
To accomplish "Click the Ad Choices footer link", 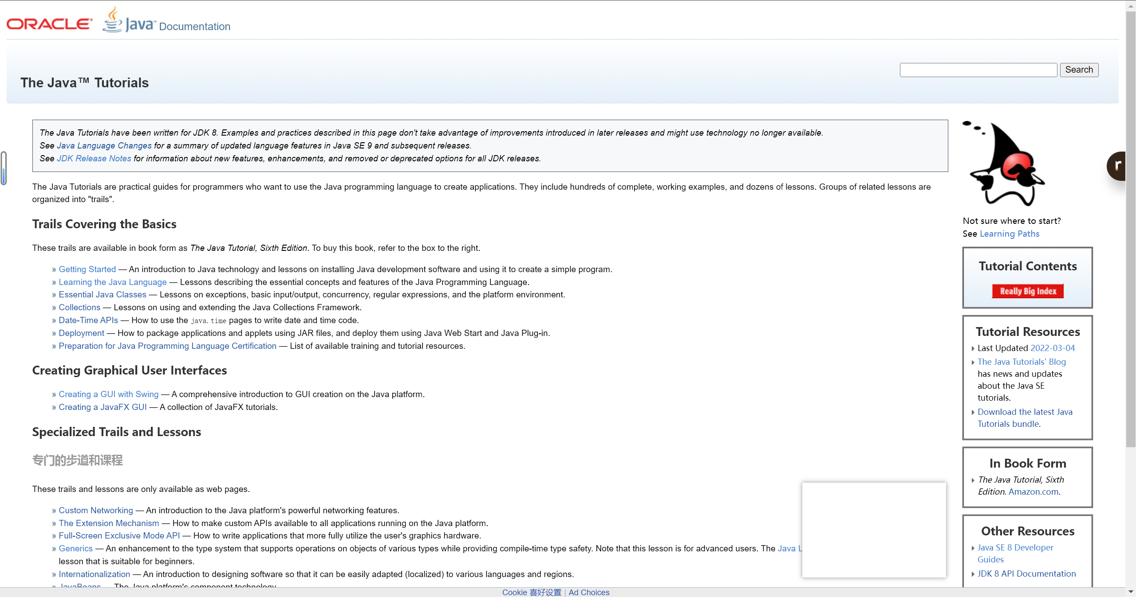I will coord(588,592).
